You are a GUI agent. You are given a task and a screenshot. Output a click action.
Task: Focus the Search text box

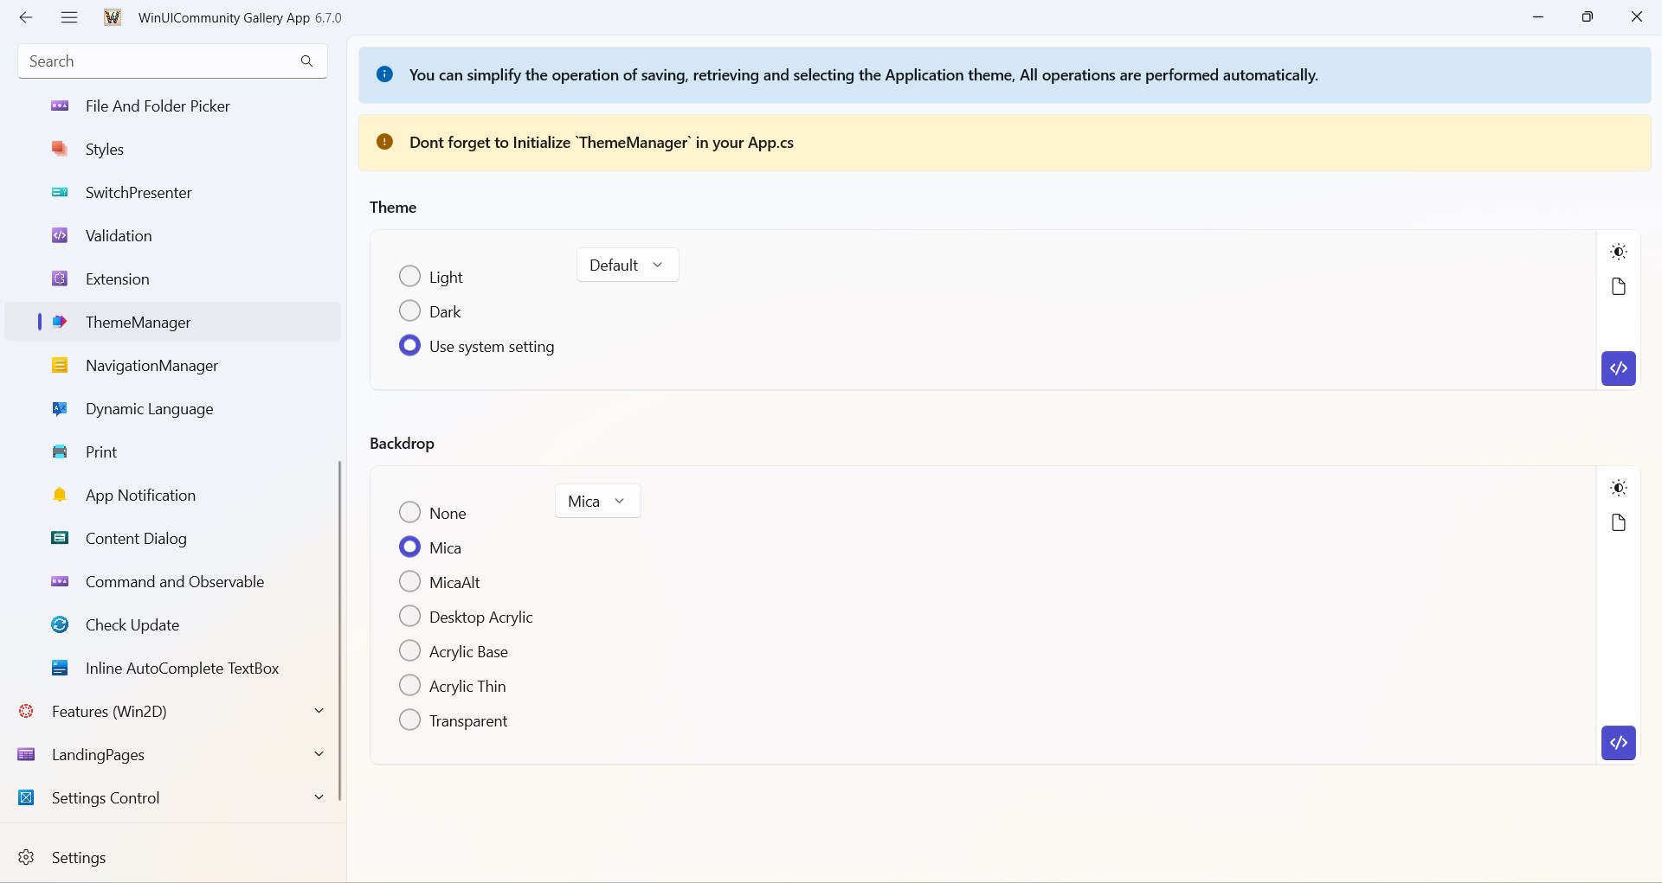(156, 61)
